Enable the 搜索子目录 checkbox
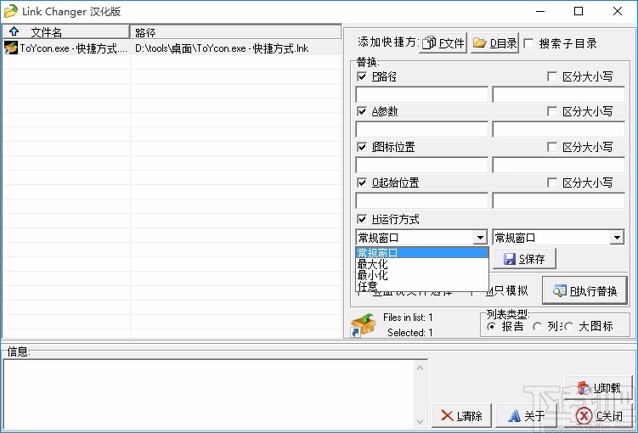638x433 pixels. point(528,43)
